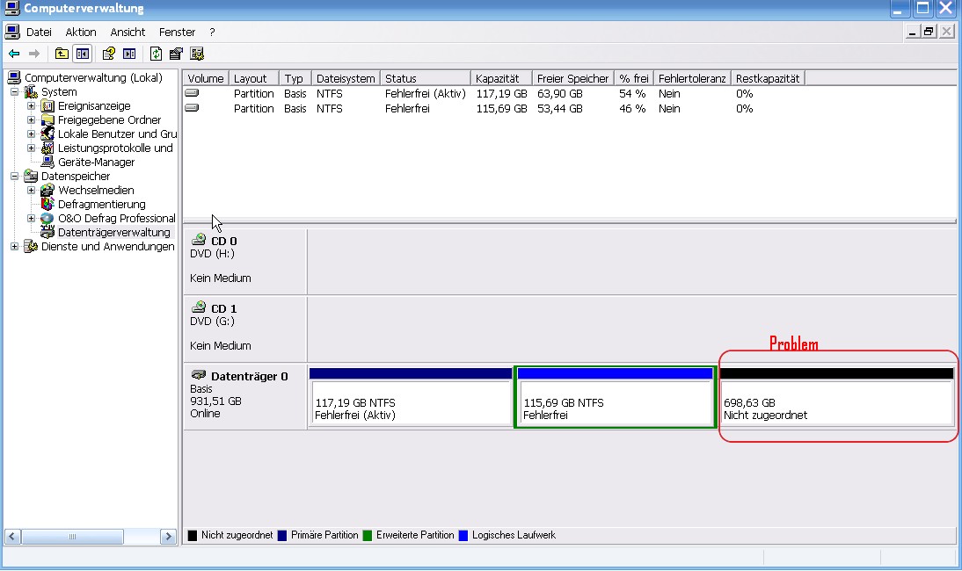Viewport: 962px width, 571px height.
Task: Restore the inner MMC child window
Action: pos(929,32)
